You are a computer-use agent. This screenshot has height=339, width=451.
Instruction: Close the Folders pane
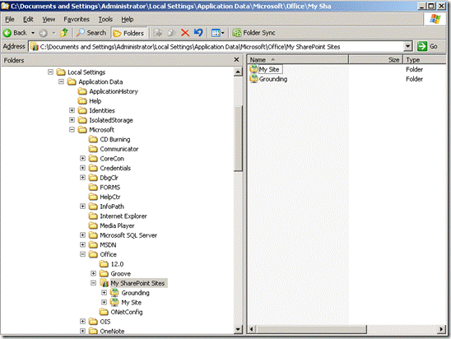(236, 59)
